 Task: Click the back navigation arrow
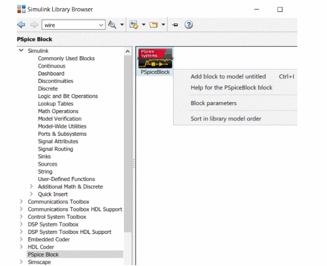point(21,25)
